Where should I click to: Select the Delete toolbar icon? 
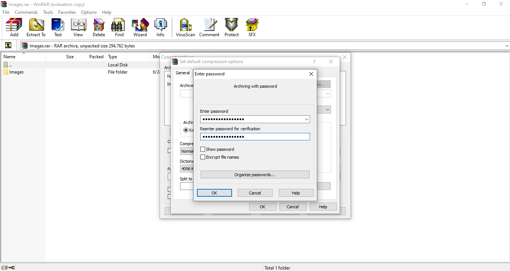coord(99,28)
